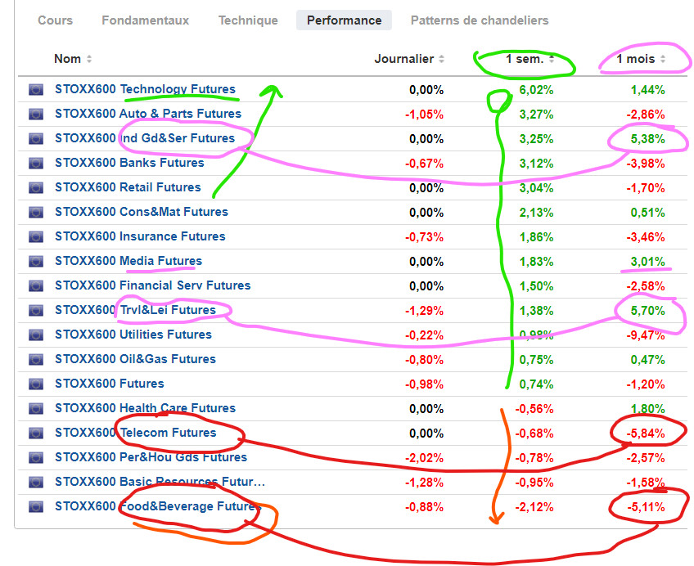This screenshot has width=694, height=566.
Task: Open STOXX600 Per&Hou Gds Futures
Action: (151, 457)
